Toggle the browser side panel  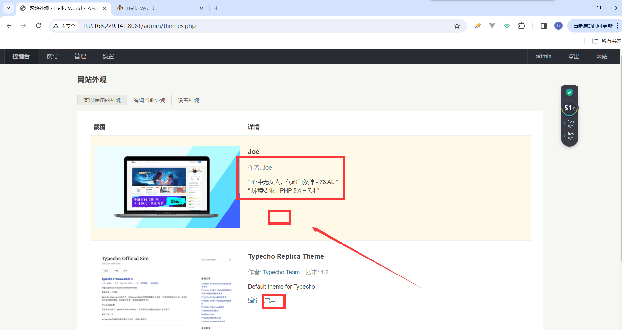pyautogui.click(x=544, y=26)
